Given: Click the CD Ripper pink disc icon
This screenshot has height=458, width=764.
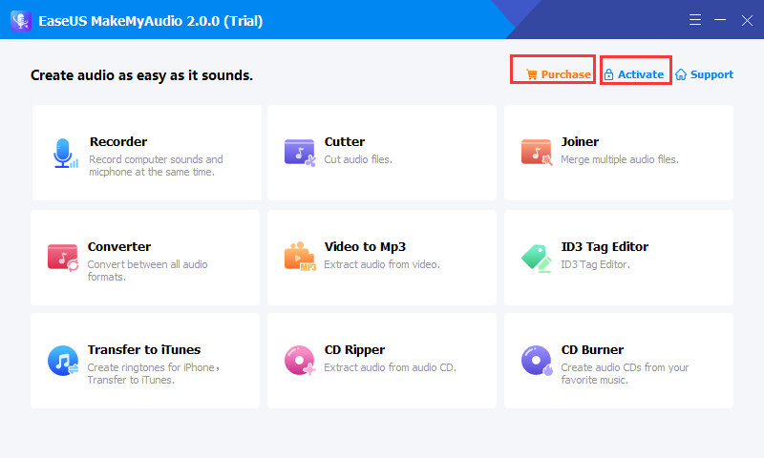Looking at the screenshot, I should (300, 360).
